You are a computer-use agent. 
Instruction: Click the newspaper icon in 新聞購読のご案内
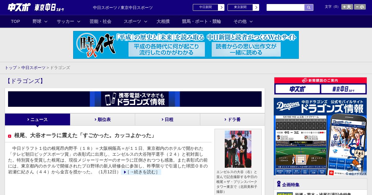point(304,80)
